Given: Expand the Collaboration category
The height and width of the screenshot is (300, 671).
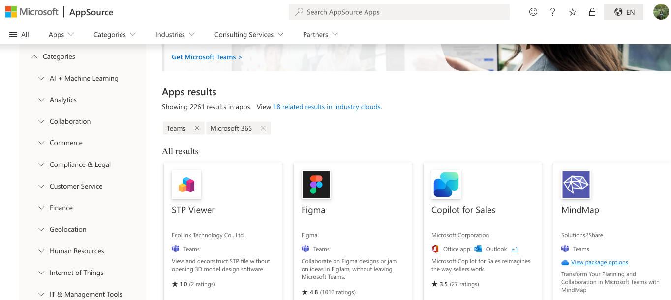Looking at the screenshot, I should point(41,122).
